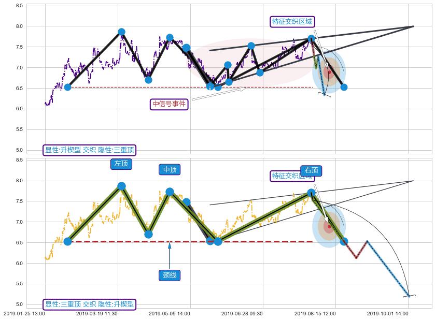The image size is (435, 320).
Task: Select the blue peak marker beneath 中顶 label
Action: coord(170,192)
